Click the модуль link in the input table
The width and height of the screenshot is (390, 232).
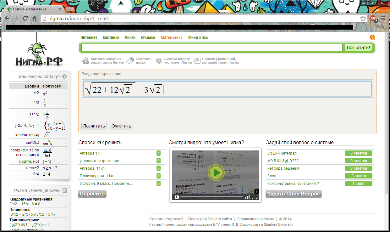[x=25, y=161]
